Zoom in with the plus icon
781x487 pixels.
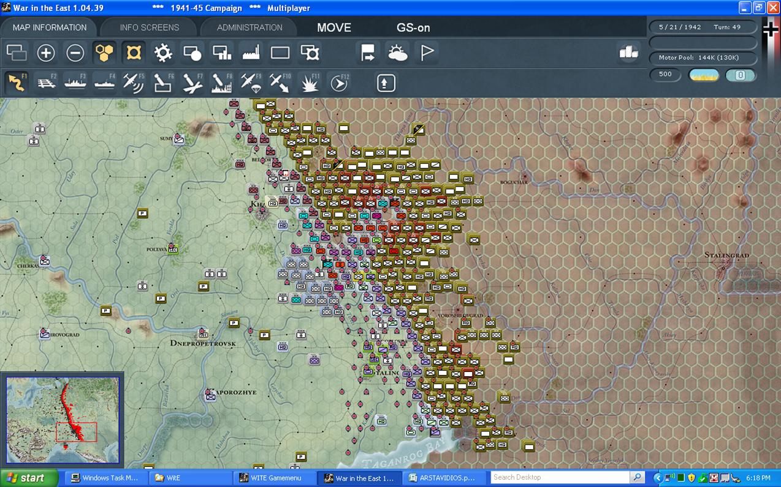pyautogui.click(x=46, y=53)
